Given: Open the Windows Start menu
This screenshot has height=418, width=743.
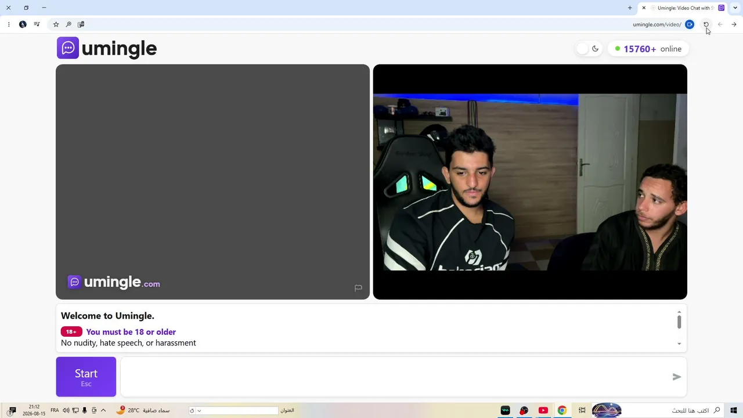Looking at the screenshot, I should pos(734,410).
